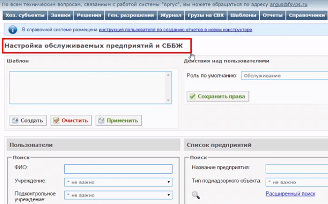Click the ФИО input field
328x204 pixels.
tap(118, 169)
